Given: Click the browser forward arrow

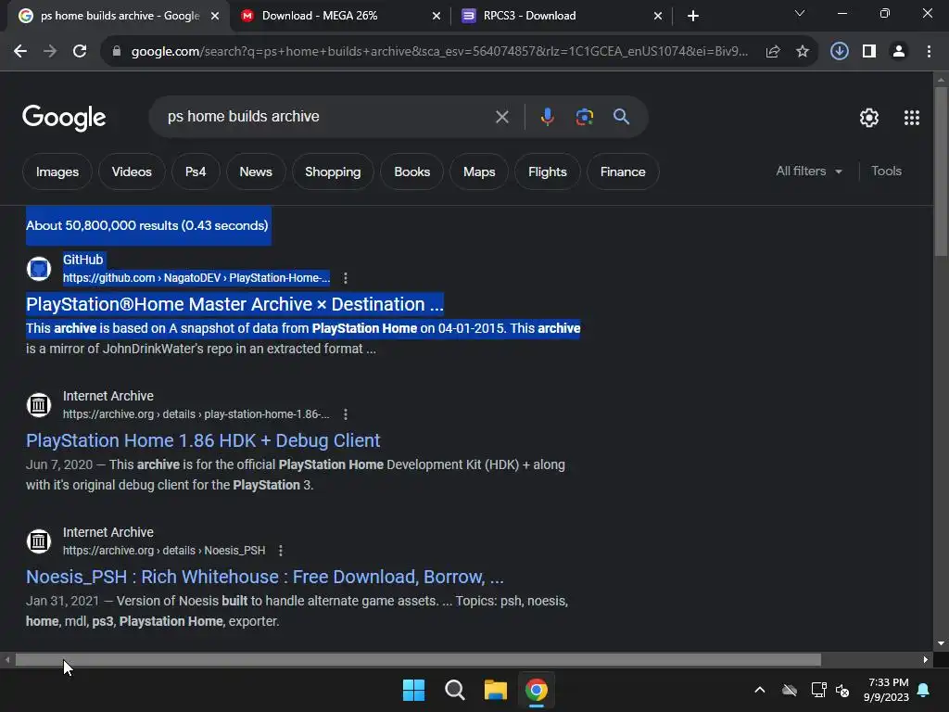Looking at the screenshot, I should point(50,52).
